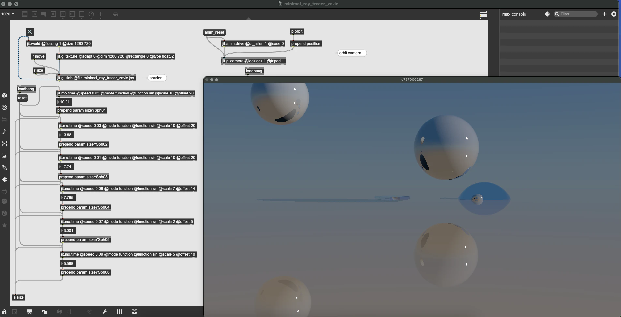
Task: Toggle the sidebar grid icon above console
Action: point(483,14)
